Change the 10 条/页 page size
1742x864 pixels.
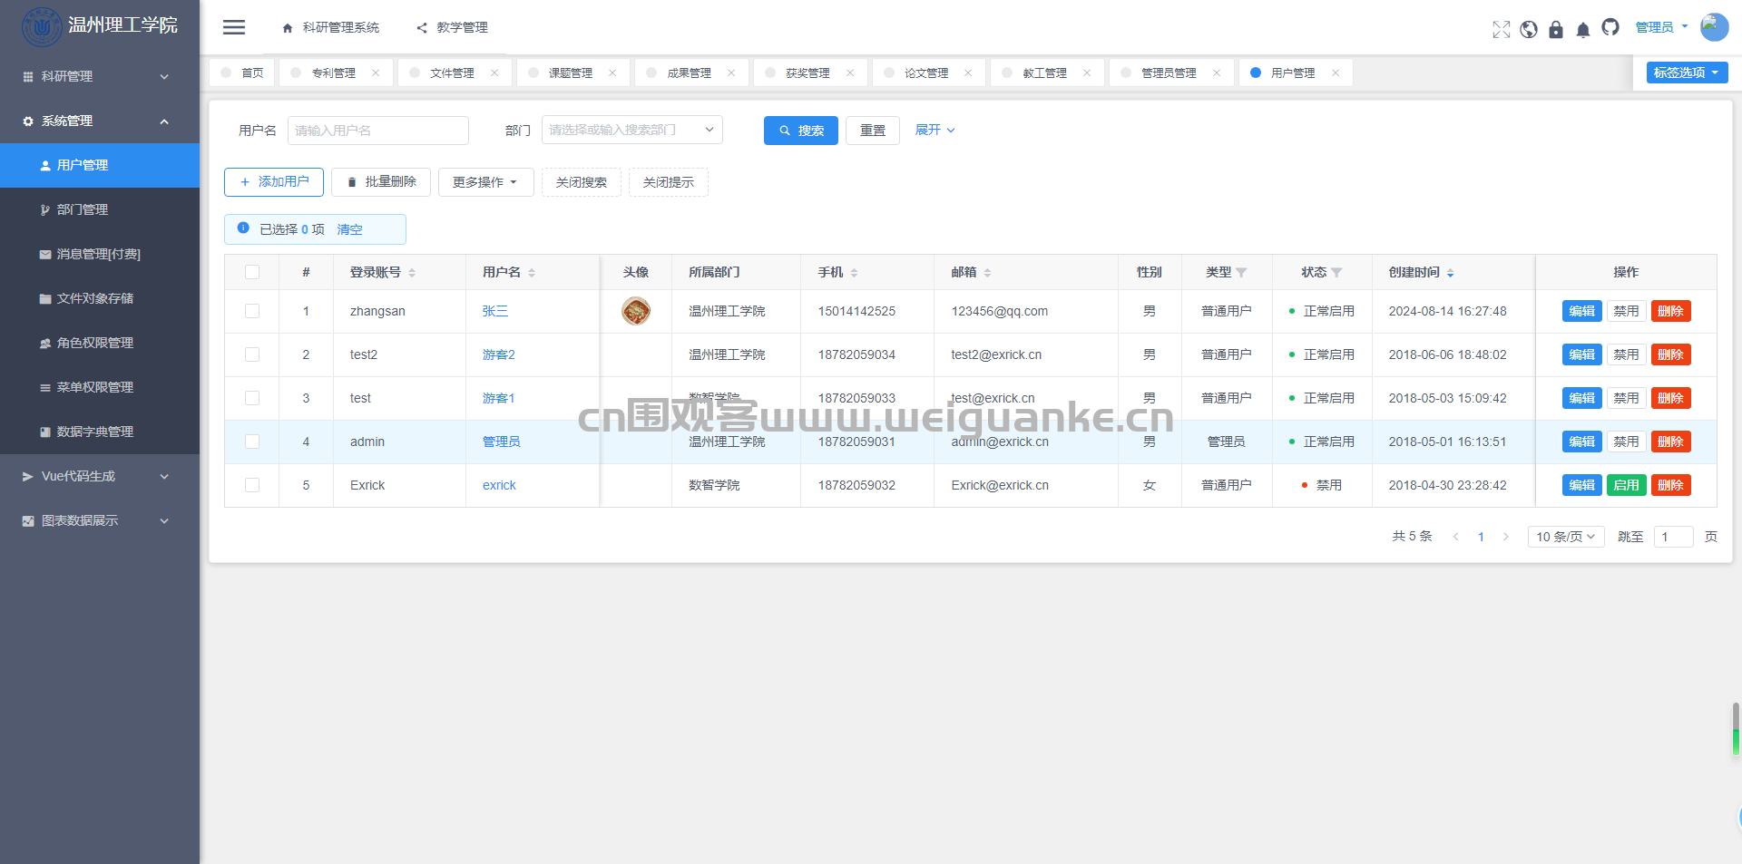coord(1566,537)
